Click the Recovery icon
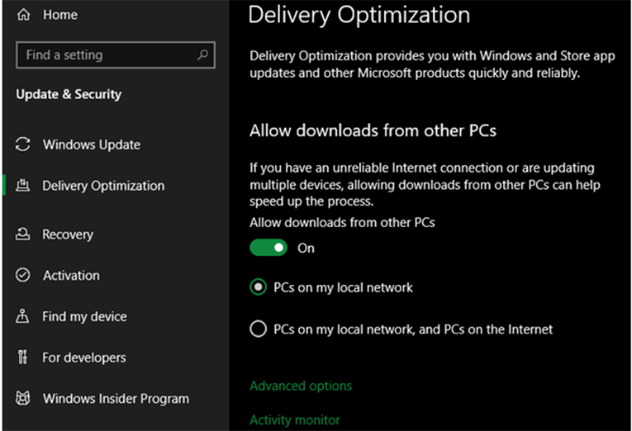Viewport: 632px width, 431px height. (x=23, y=234)
